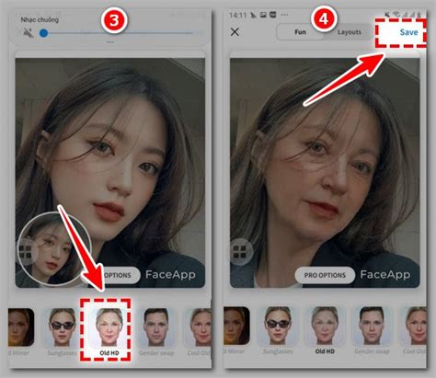Open the grid layout icon in right screen
The width and height of the screenshot is (436, 378).
click(240, 252)
